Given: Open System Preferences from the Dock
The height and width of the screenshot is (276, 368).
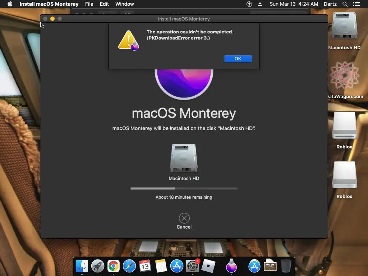Looking at the screenshot, I should pyautogui.click(x=193, y=266).
